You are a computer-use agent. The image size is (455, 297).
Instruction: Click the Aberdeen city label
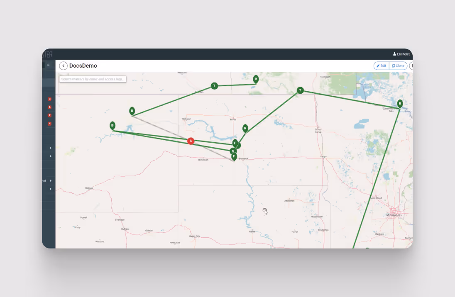[x=289, y=201]
